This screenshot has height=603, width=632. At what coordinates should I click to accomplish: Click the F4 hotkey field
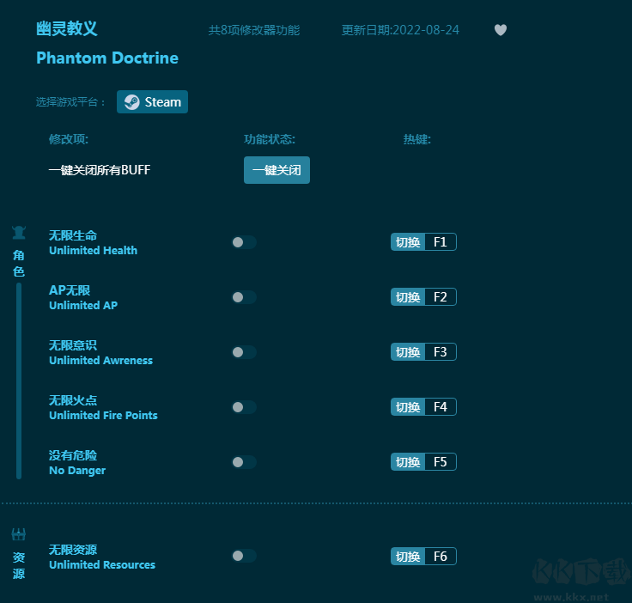(441, 406)
